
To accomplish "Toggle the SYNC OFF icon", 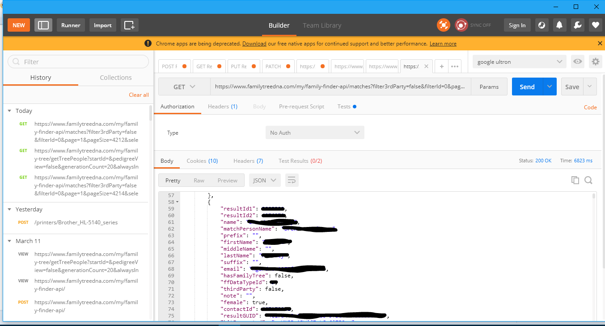I will 461,25.
